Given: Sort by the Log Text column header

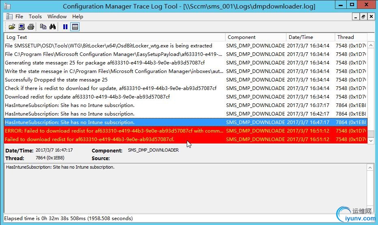Looking at the screenshot, I should 114,37.
